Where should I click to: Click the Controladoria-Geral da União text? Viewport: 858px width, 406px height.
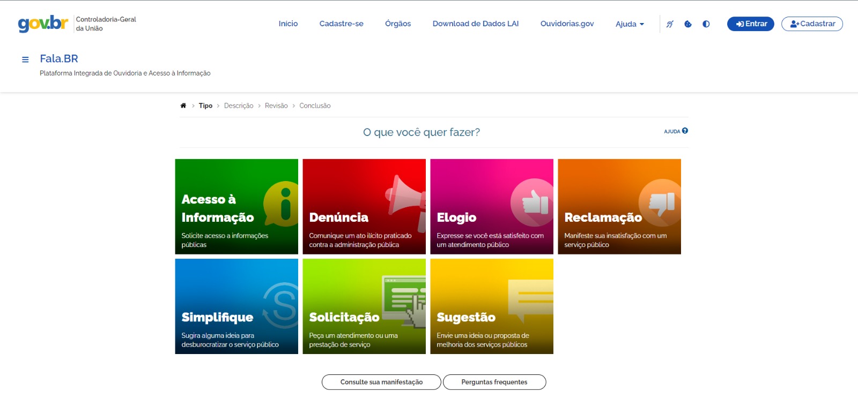pyautogui.click(x=106, y=24)
